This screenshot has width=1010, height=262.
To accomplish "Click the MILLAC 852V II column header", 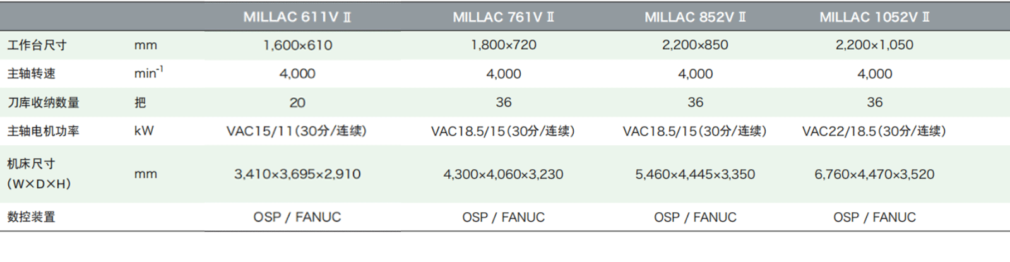I will coord(695,17).
